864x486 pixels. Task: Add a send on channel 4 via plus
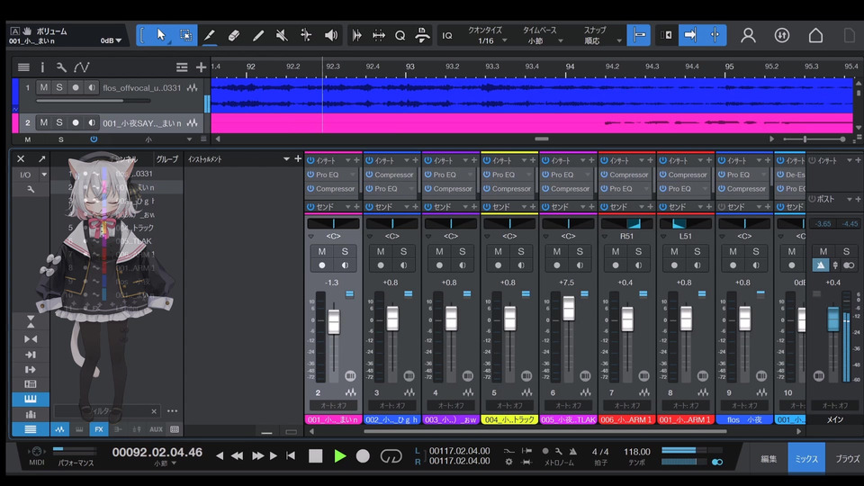click(x=473, y=207)
